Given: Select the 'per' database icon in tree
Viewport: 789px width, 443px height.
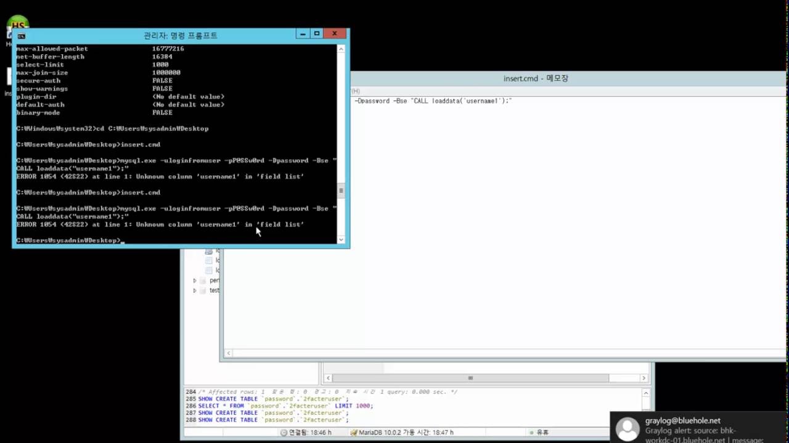Looking at the screenshot, I should click(203, 281).
